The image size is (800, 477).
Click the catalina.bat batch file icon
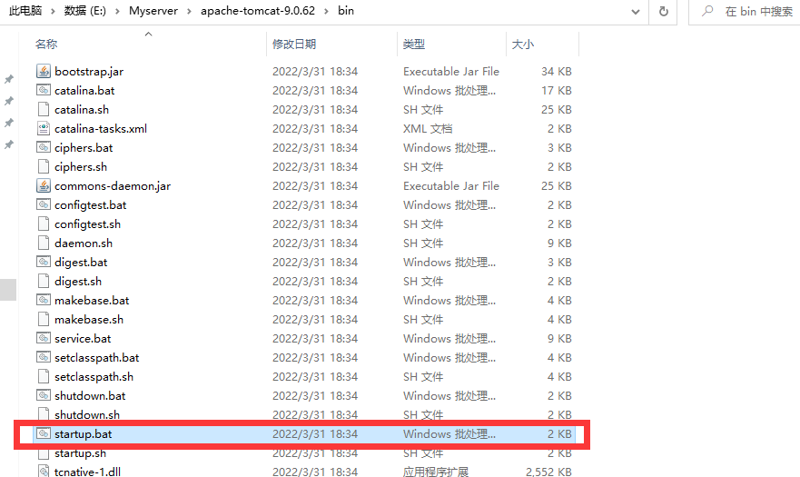[44, 90]
